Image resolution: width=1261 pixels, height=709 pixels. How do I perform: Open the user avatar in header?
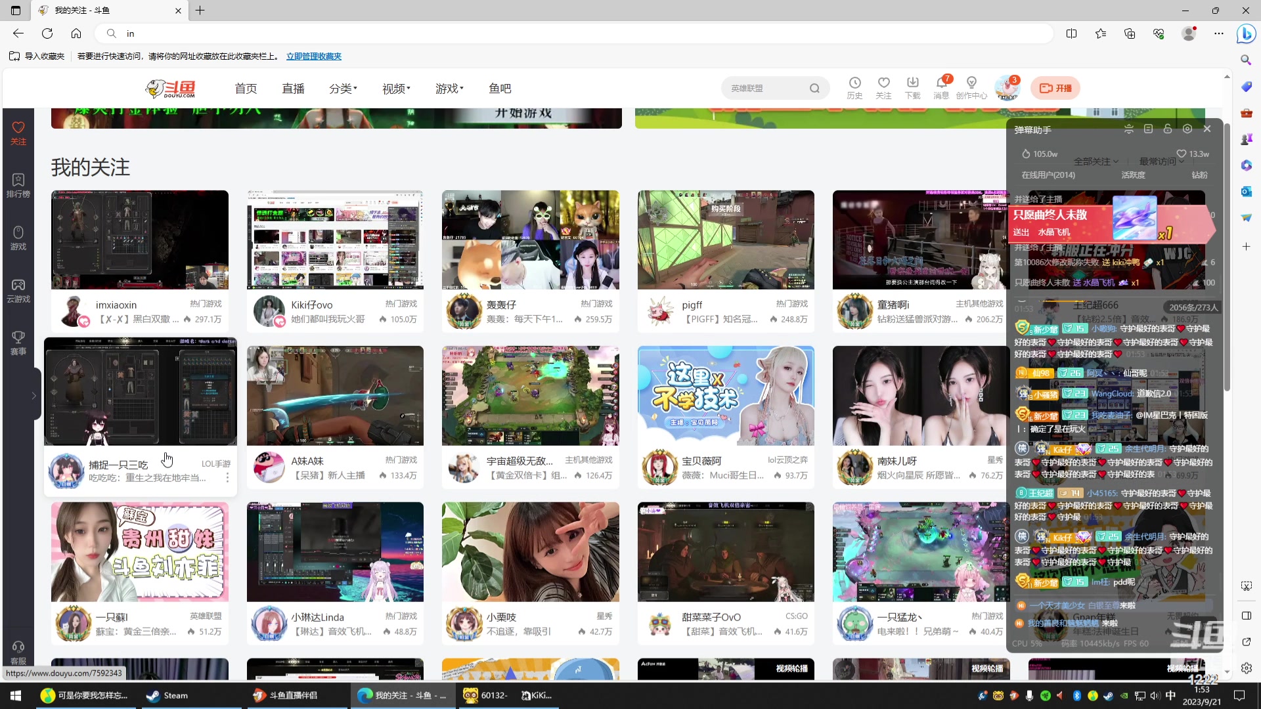1007,88
